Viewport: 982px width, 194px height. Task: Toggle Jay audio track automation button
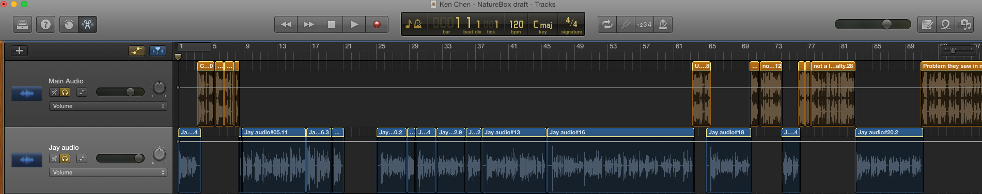pos(82,158)
